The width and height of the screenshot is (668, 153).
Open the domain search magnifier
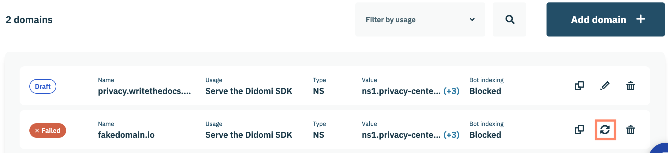coord(509,19)
